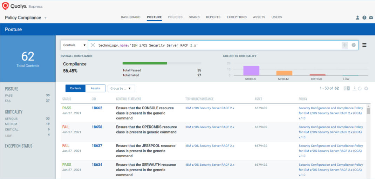Screen dimensions: 375x179
Task: Open control CID 18634
Action: (97, 165)
